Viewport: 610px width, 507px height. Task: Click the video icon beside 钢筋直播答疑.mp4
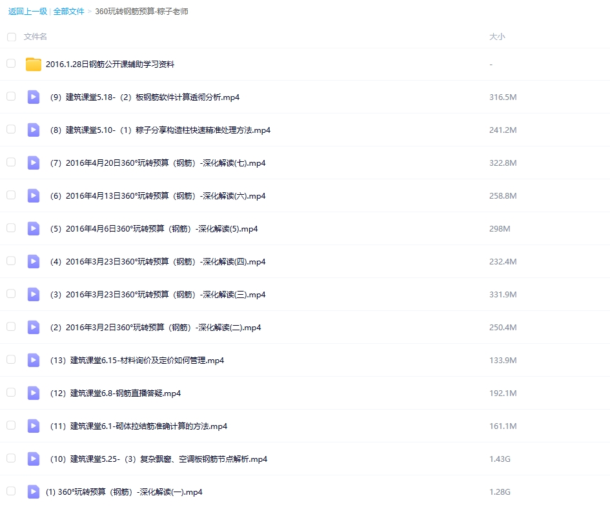pos(33,393)
